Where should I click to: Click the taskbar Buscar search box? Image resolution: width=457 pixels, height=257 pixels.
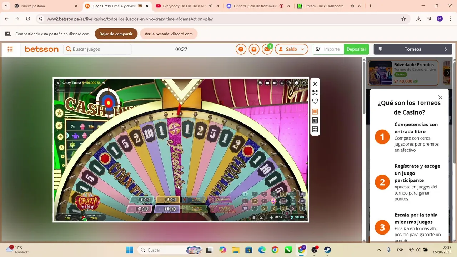click(x=170, y=250)
